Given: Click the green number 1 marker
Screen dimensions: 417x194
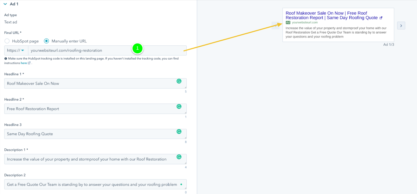Looking at the screenshot, I should (137, 48).
